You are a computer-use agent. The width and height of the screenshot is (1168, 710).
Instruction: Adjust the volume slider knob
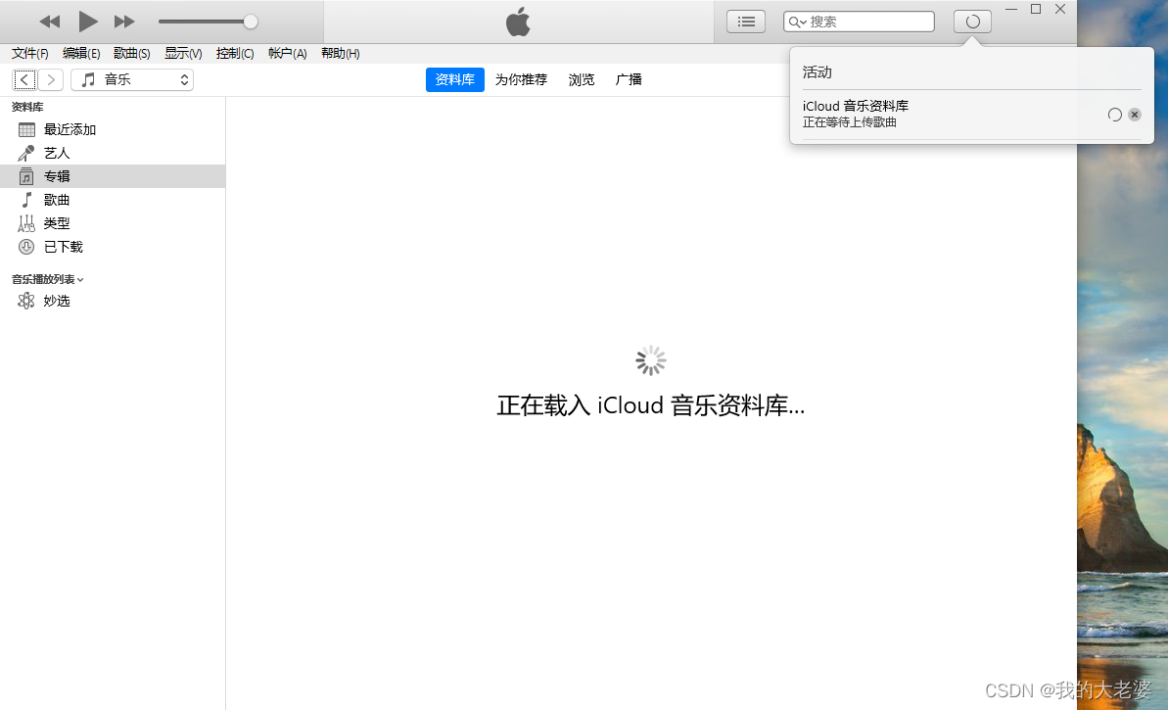click(251, 22)
